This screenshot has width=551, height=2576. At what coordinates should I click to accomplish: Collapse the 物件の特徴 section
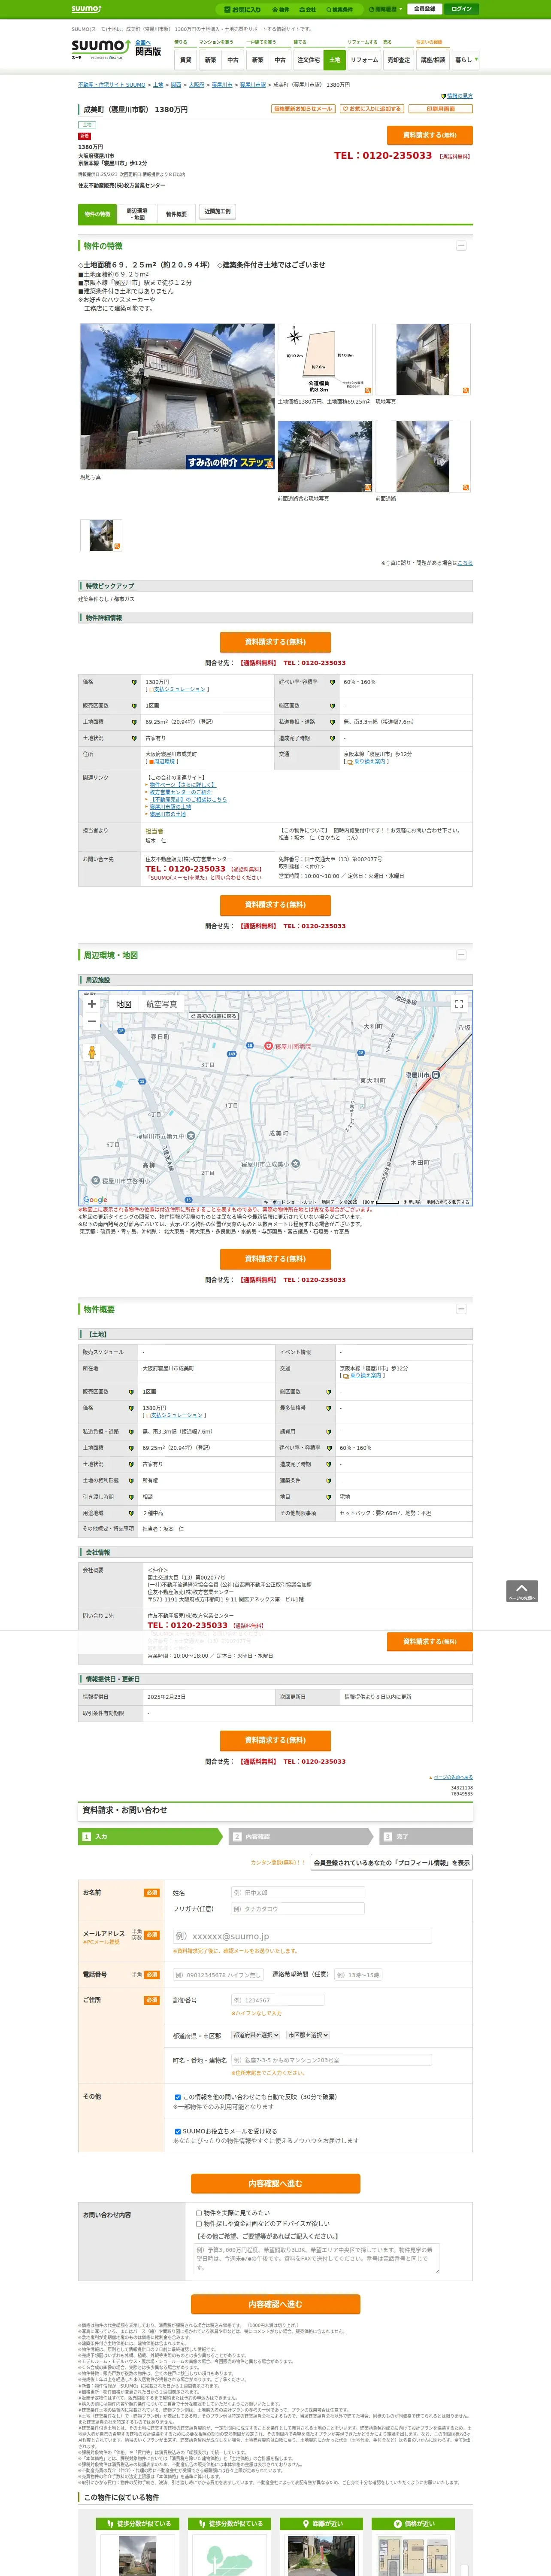click(461, 245)
